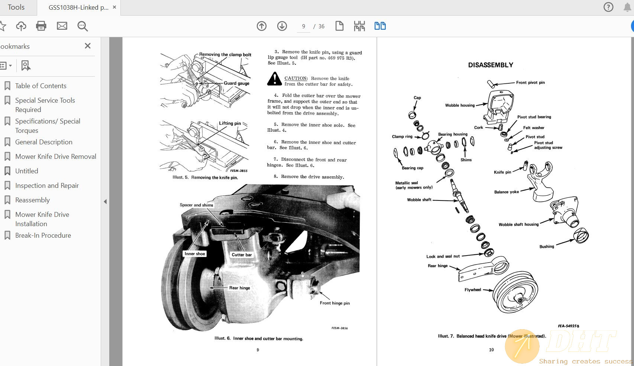Click the page number field showing 9

pyautogui.click(x=304, y=26)
